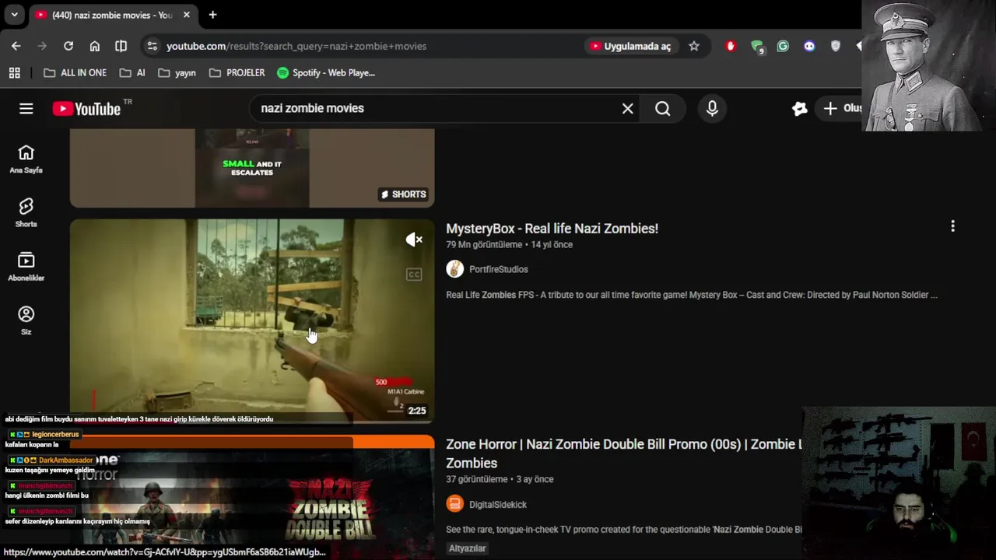The image size is (996, 560).
Task: Click the PortfireStudios channel avatar
Action: tap(455, 269)
